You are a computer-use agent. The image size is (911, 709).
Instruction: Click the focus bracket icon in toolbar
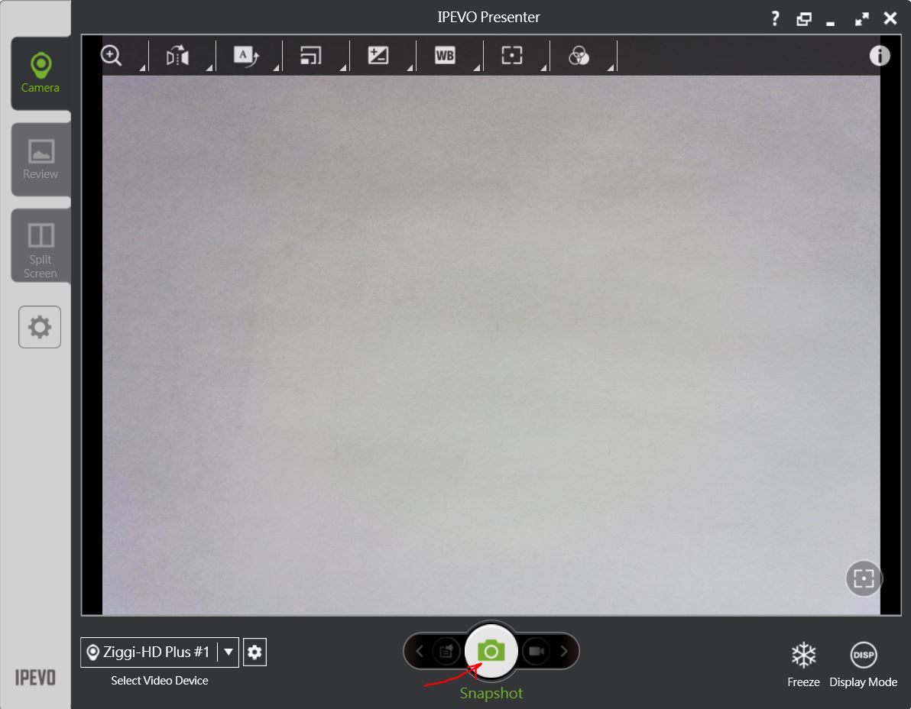(x=511, y=55)
